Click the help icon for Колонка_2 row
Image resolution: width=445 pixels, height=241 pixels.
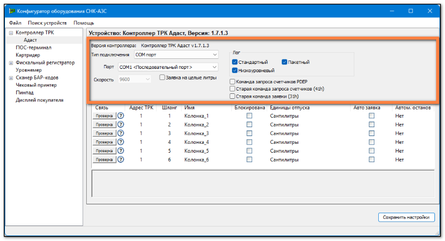[x=120, y=124]
